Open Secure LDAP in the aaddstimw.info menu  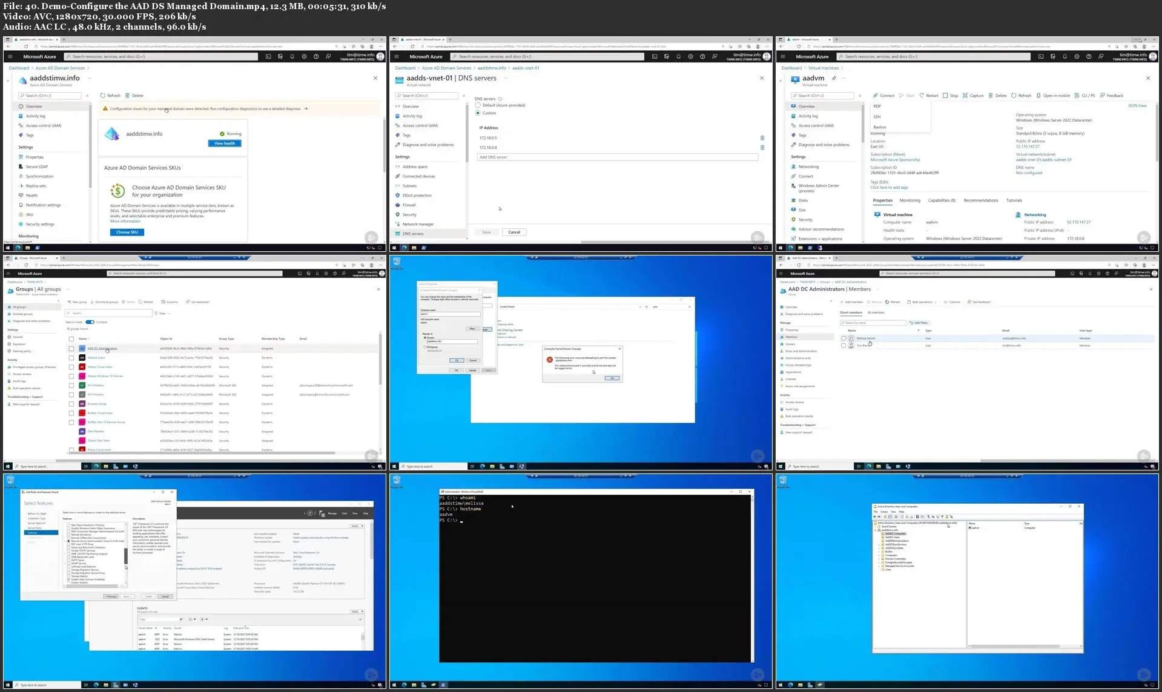[37, 166]
